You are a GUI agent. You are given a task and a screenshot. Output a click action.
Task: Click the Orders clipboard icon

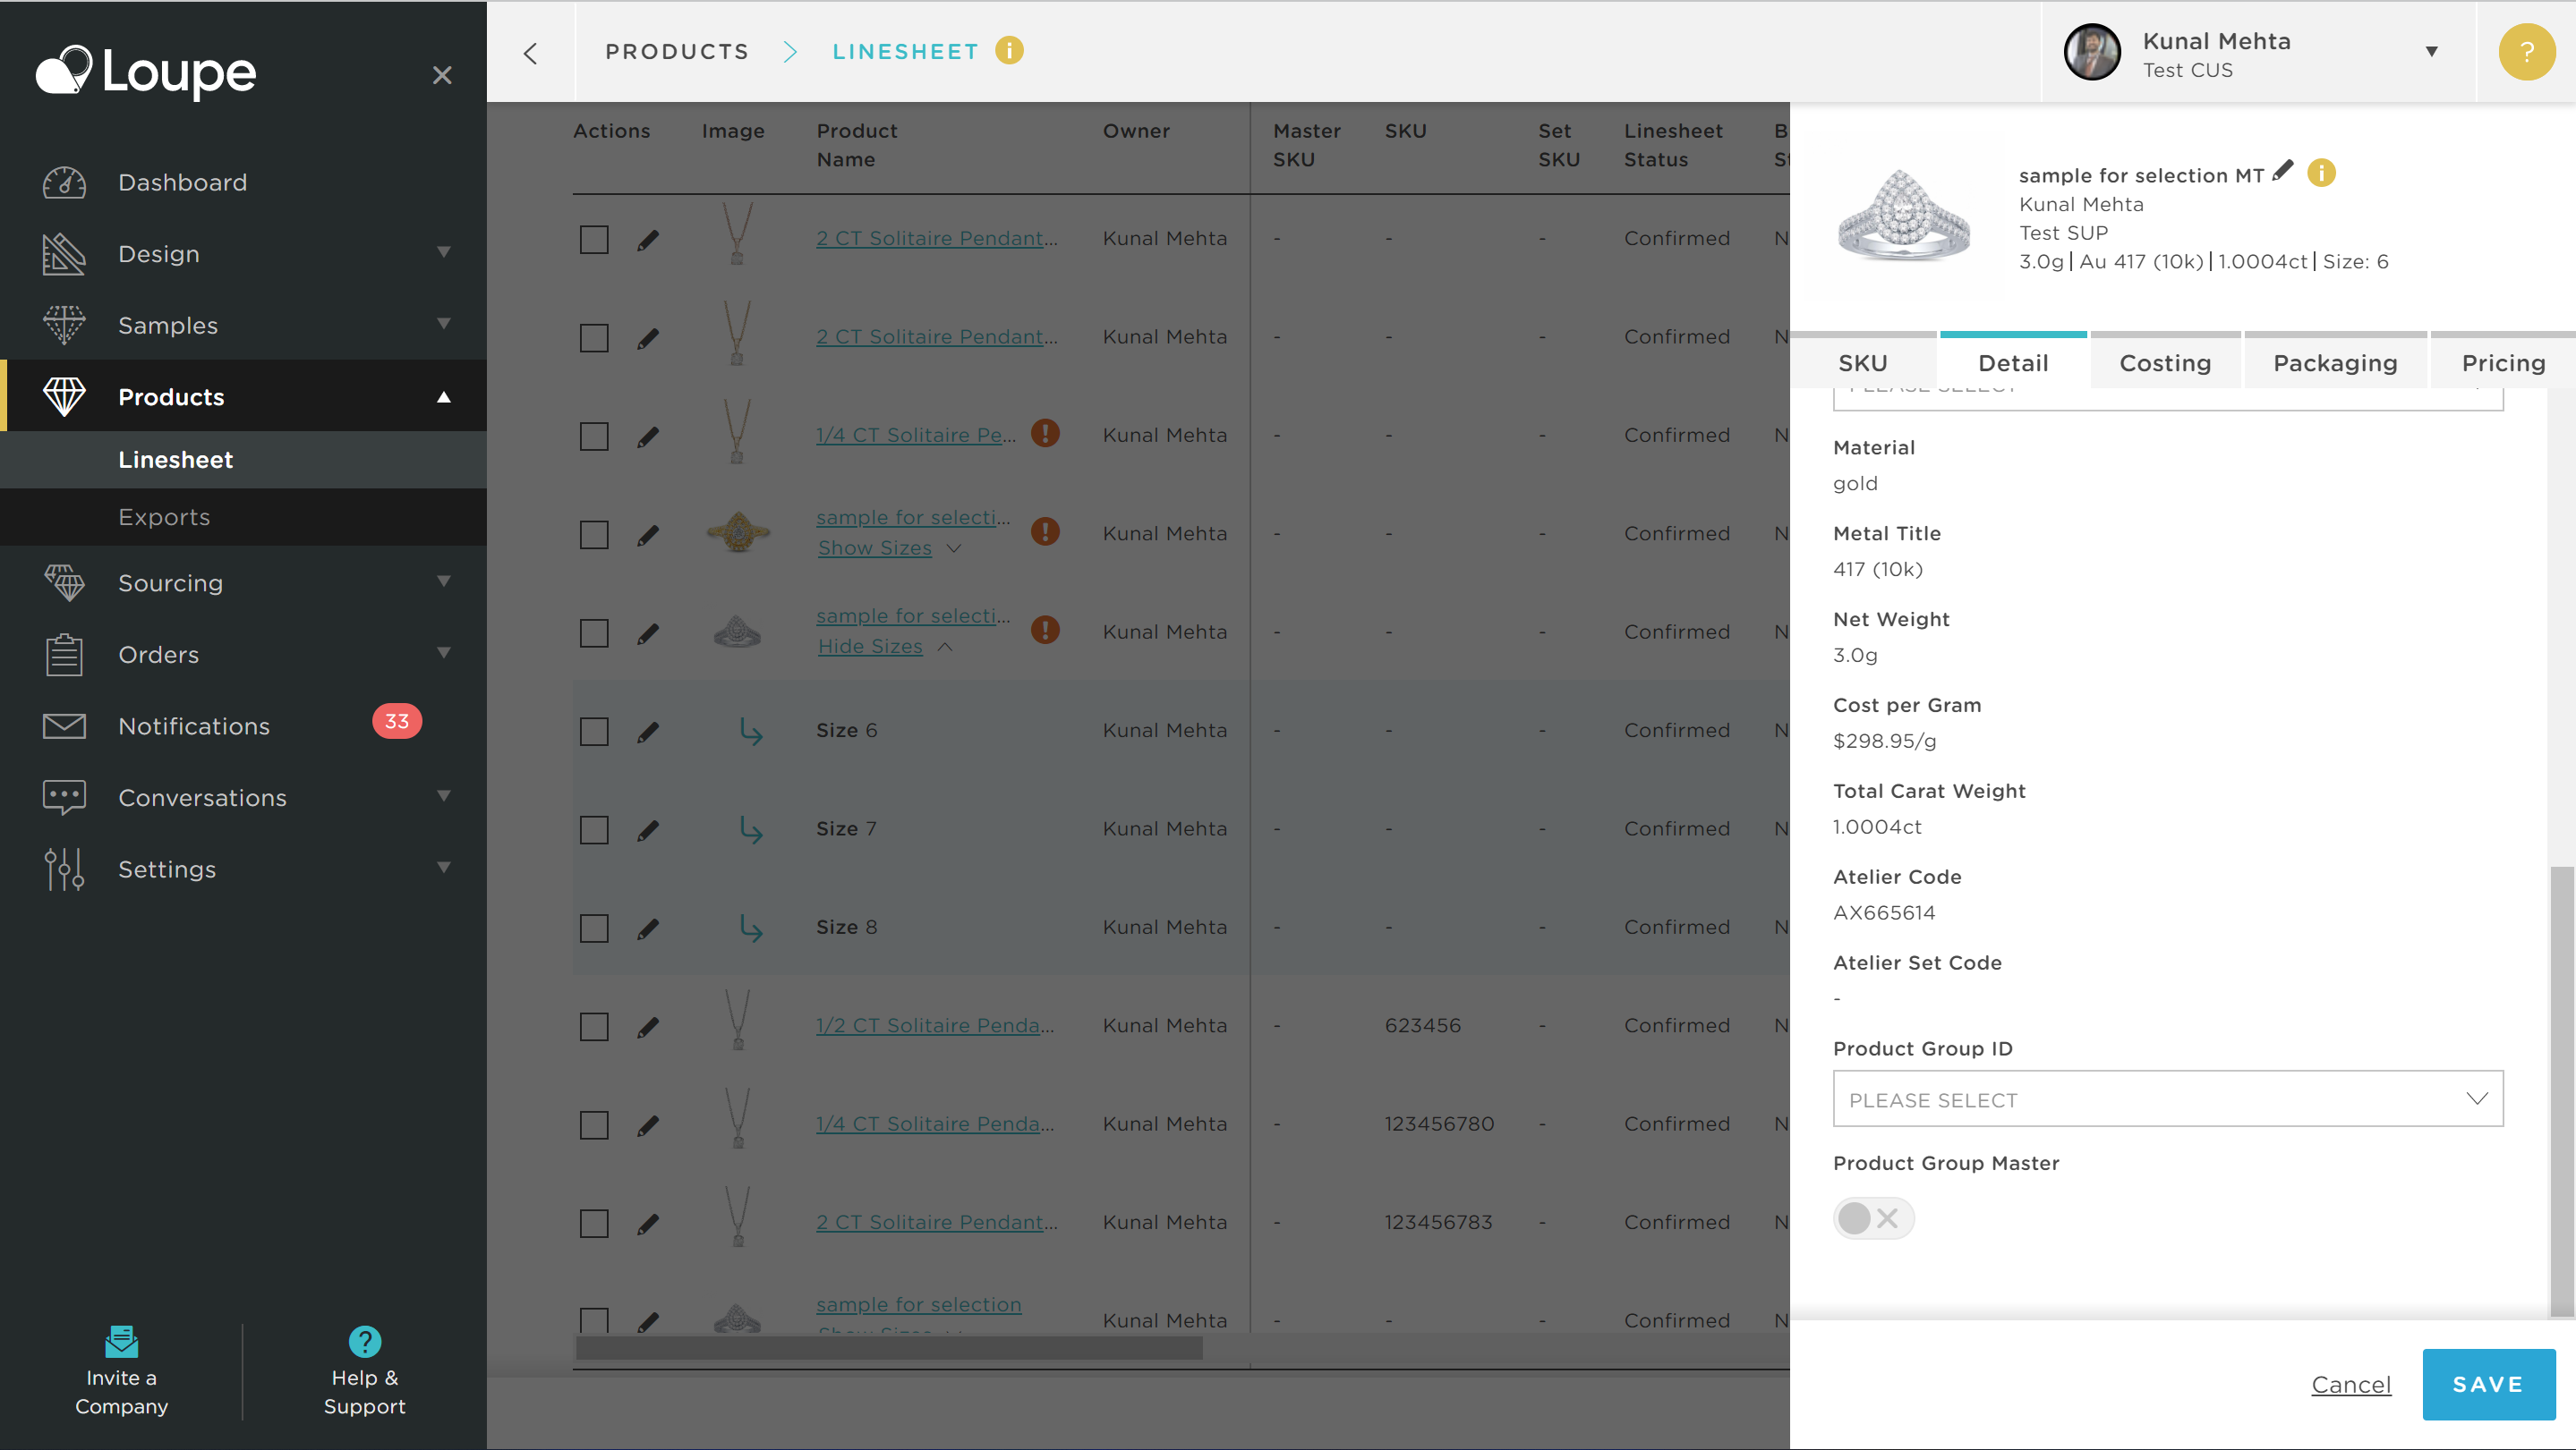click(x=64, y=655)
